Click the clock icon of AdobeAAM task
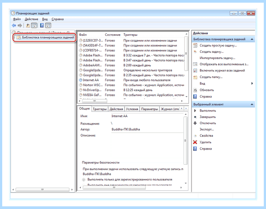Viewport: 266px width, 209px height. tap(81, 65)
